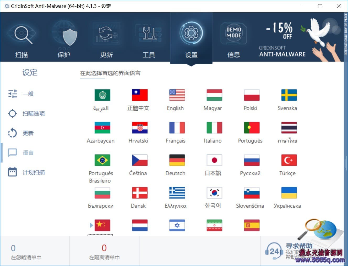Viewport: 348px width, 266px height.
Task: Select the English language flag
Action: [177, 95]
